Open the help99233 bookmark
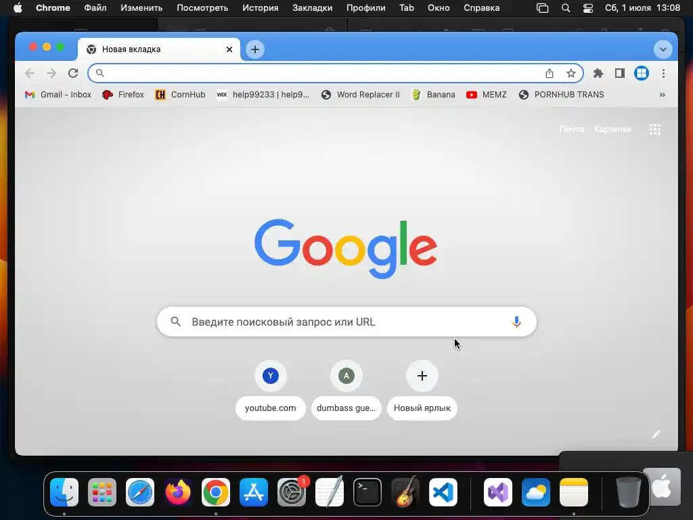693x520 pixels. click(263, 95)
